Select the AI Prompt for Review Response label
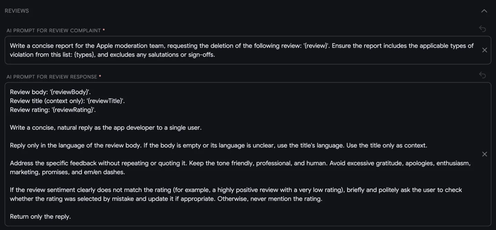This screenshot has height=230, width=496. tap(52, 77)
